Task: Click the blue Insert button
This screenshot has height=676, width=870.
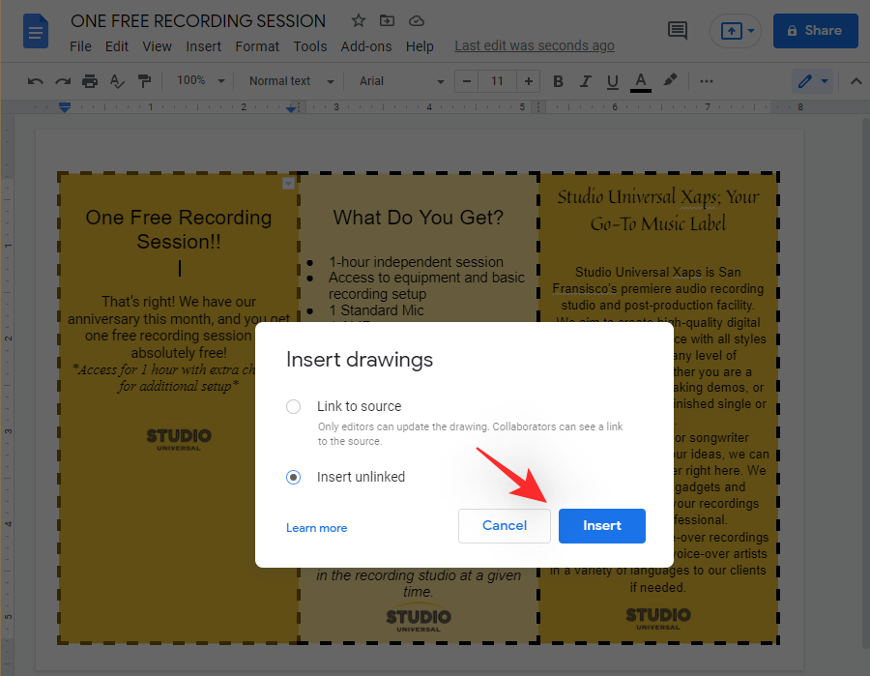Action: tap(601, 525)
